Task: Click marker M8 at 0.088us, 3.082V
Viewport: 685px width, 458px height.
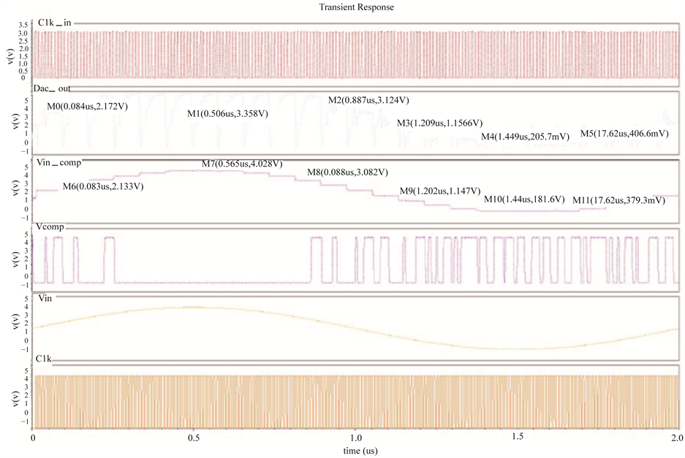Action: pos(347,172)
